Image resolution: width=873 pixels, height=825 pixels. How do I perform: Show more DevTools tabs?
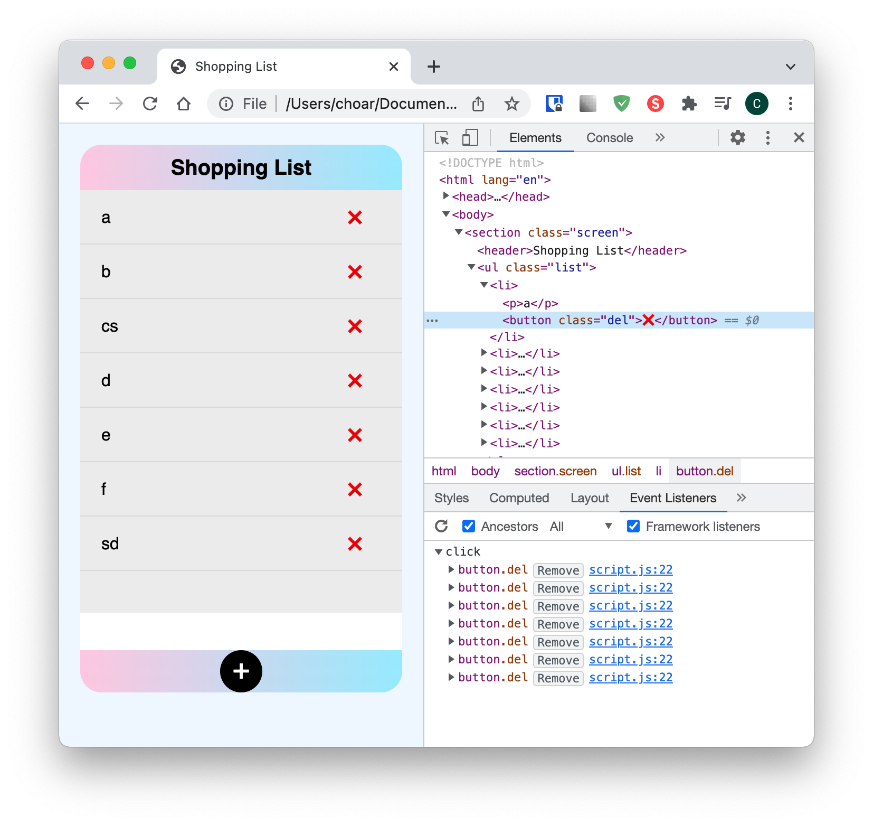[660, 138]
